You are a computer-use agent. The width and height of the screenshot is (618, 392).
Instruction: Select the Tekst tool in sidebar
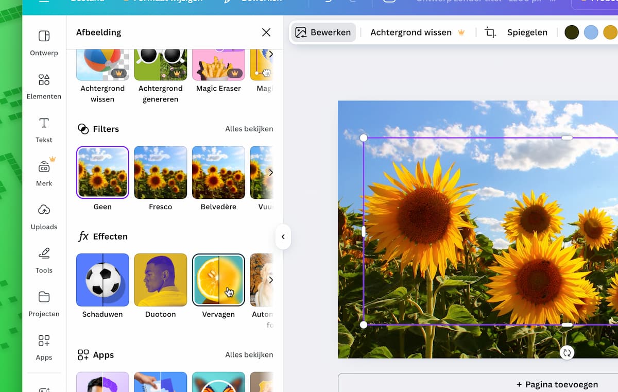pyautogui.click(x=44, y=129)
